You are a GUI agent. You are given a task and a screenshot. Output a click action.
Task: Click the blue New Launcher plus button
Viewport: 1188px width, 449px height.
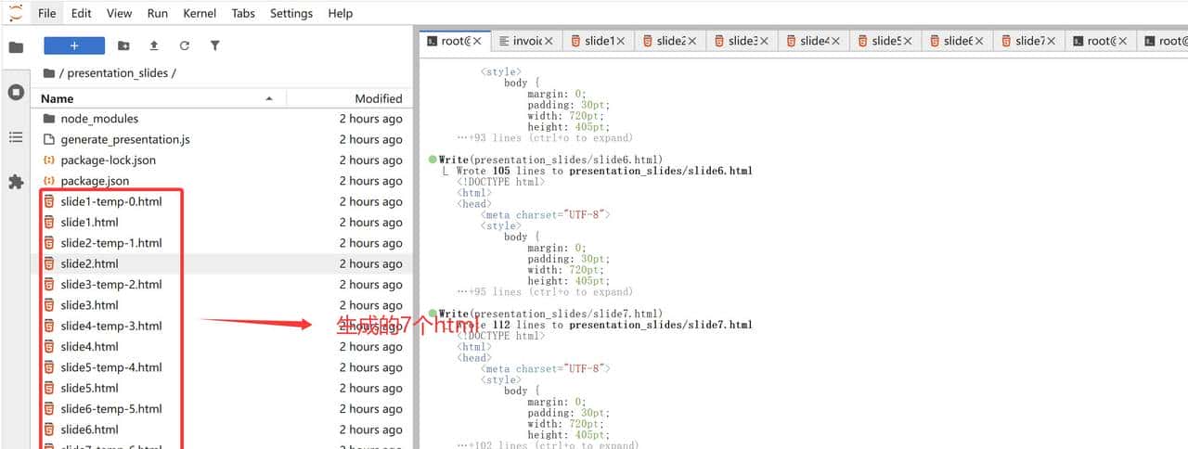74,45
